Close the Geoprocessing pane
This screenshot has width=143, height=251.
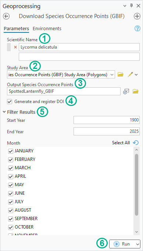[x=138, y=6]
